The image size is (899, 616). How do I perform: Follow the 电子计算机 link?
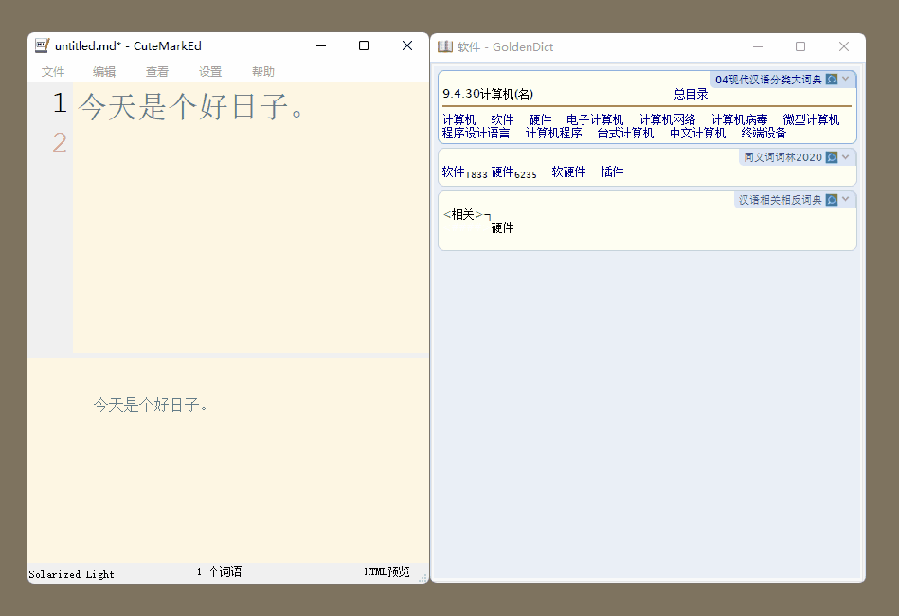(595, 120)
